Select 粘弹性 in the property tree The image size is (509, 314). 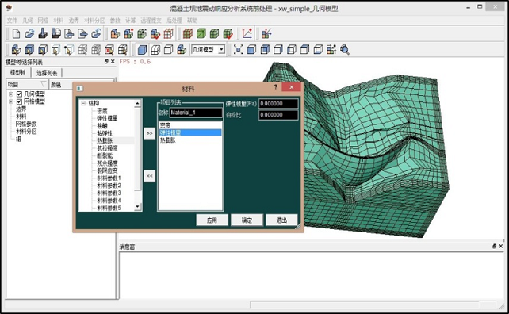coord(105,133)
